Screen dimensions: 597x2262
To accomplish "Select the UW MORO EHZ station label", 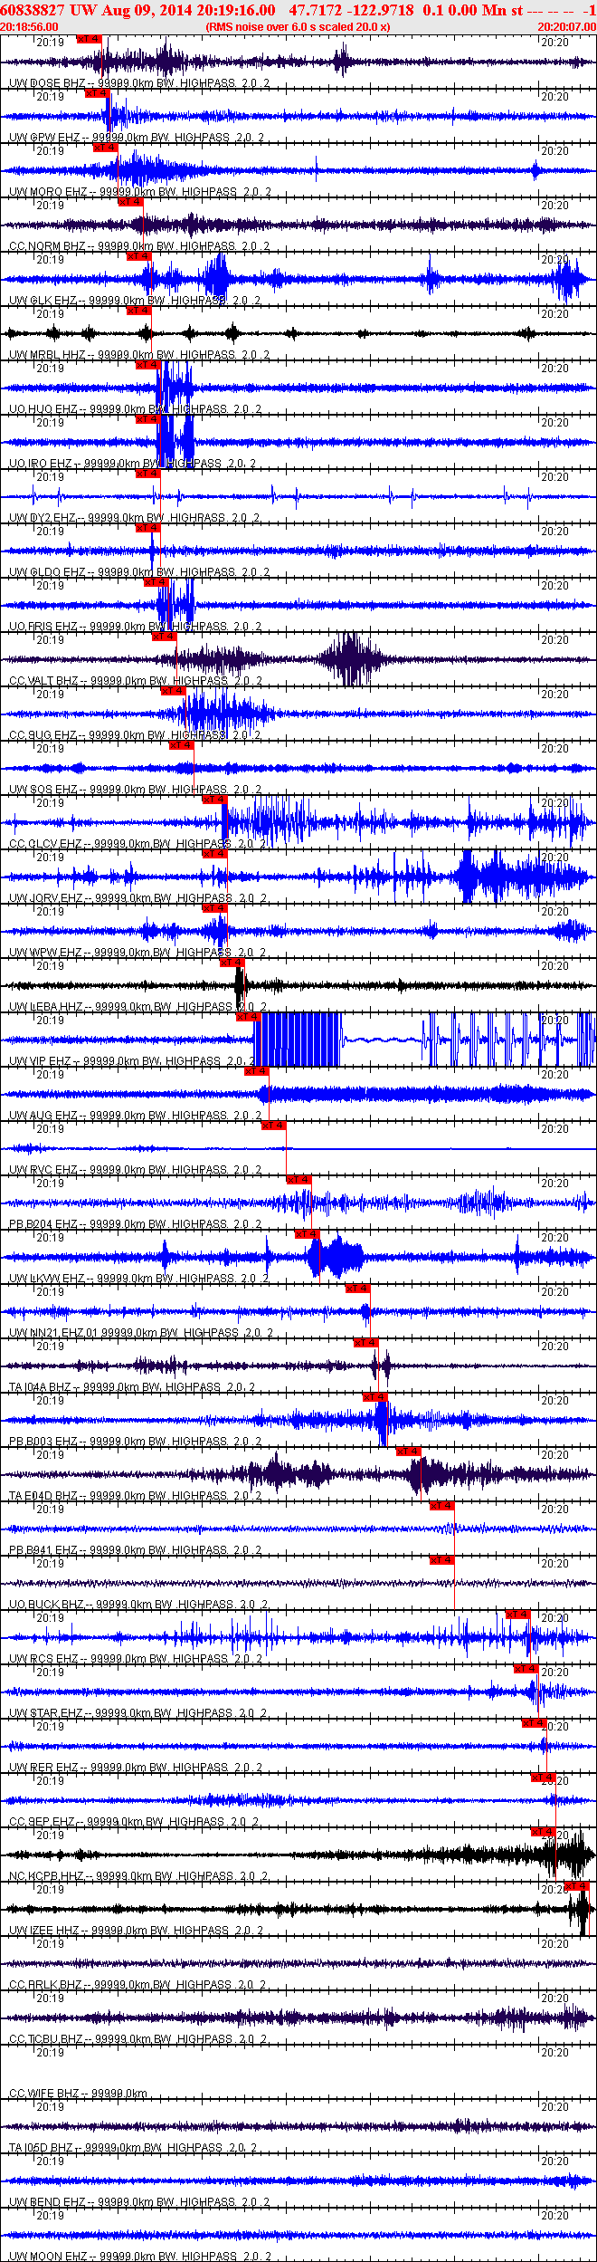I will [x=49, y=192].
